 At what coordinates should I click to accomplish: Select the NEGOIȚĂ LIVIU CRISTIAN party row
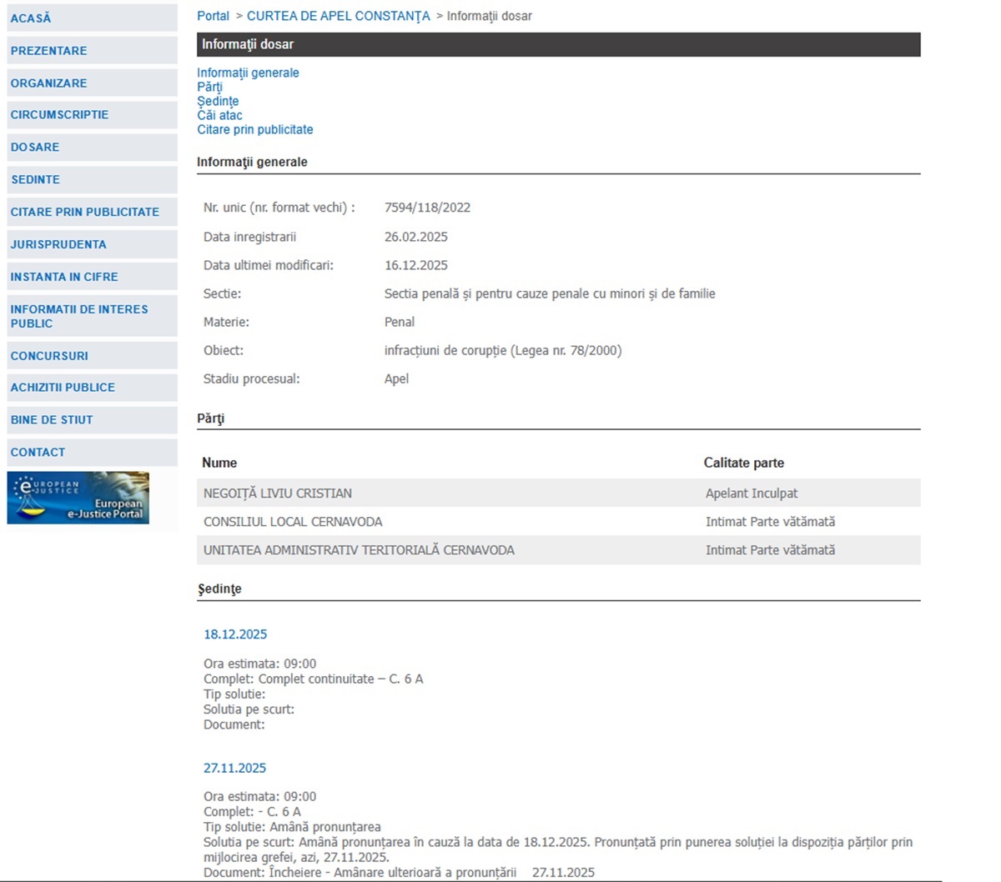pos(559,493)
